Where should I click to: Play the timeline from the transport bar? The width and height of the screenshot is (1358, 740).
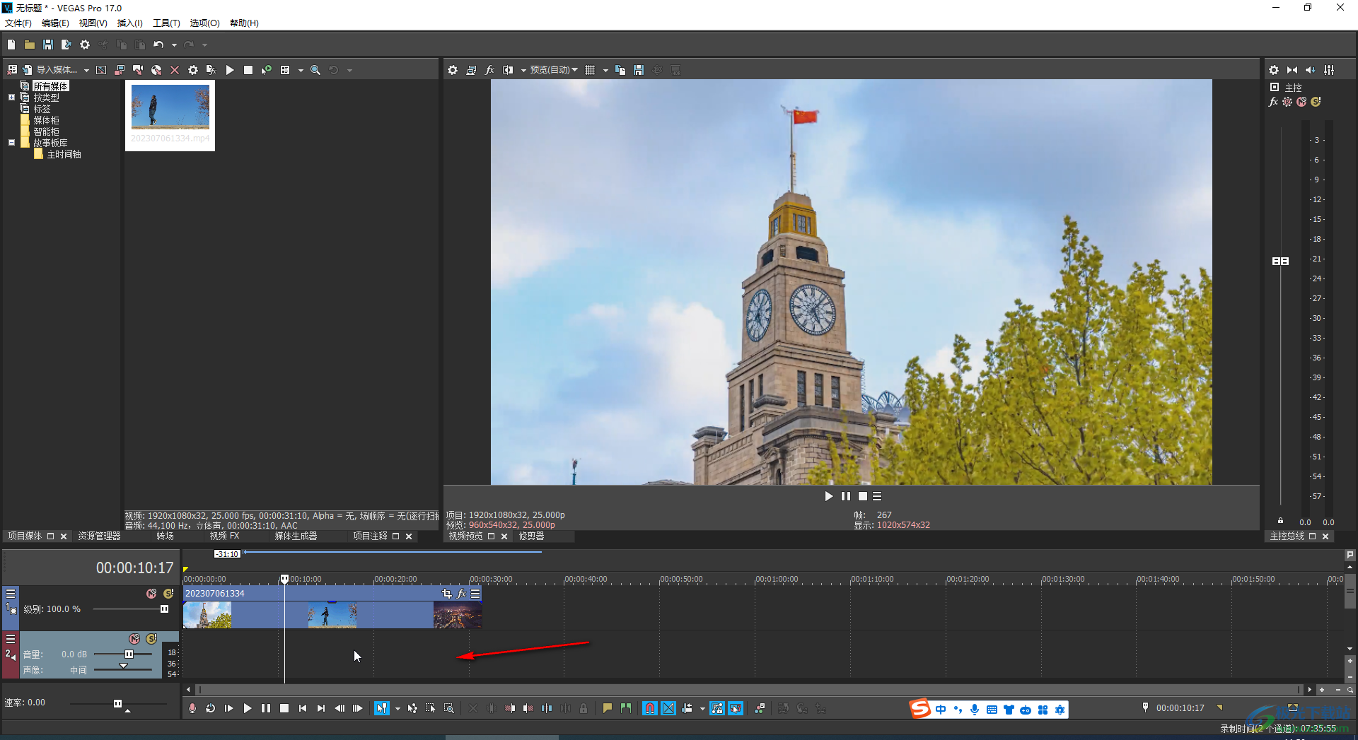point(248,708)
